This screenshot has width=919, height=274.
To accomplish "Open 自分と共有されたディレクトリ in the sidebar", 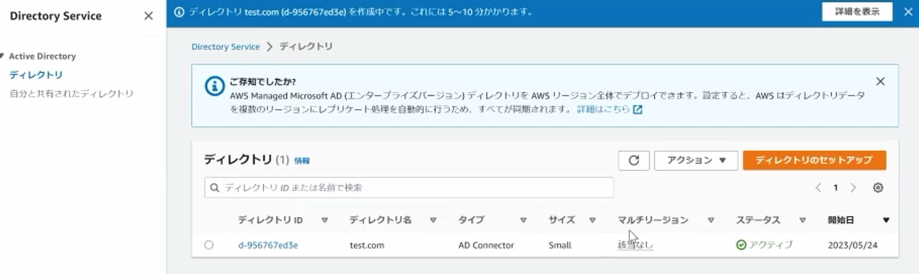I will [x=71, y=93].
